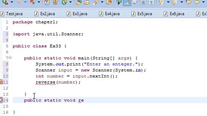The height and width of the screenshot is (116, 207).
Task: Click 'int' keyword on line 10
Action: coord(40,76)
